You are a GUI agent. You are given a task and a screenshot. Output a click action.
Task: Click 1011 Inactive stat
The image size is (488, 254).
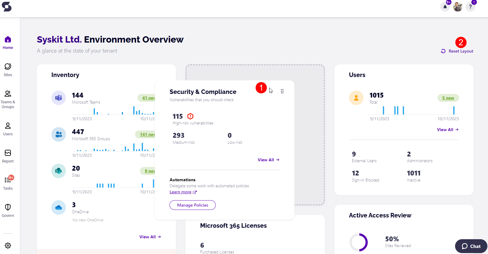tap(414, 176)
